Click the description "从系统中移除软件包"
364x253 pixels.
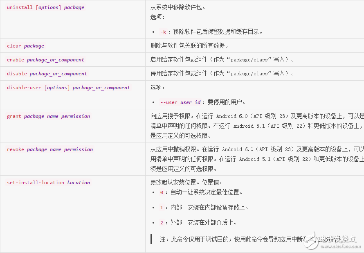pyautogui.click(x=178, y=7)
